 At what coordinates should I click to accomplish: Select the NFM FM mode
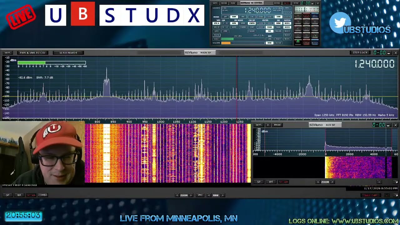click(x=234, y=23)
